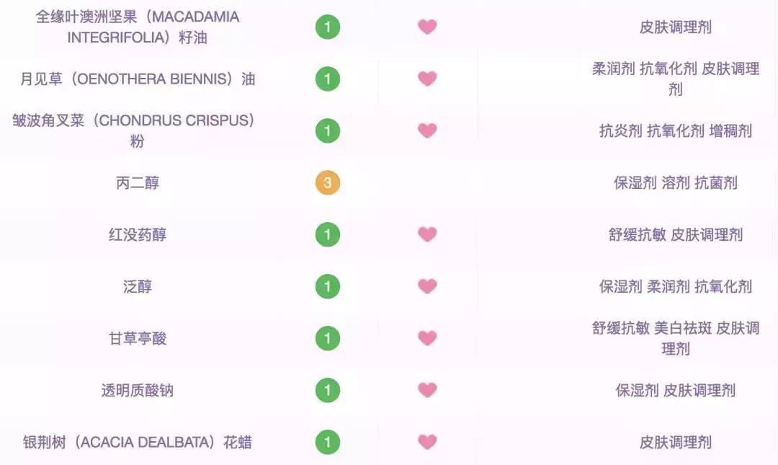Screen dimensions: 778x465
Task: Click 保湿剂 溶剂 抗菌剂 function text
Action: [x=675, y=183]
